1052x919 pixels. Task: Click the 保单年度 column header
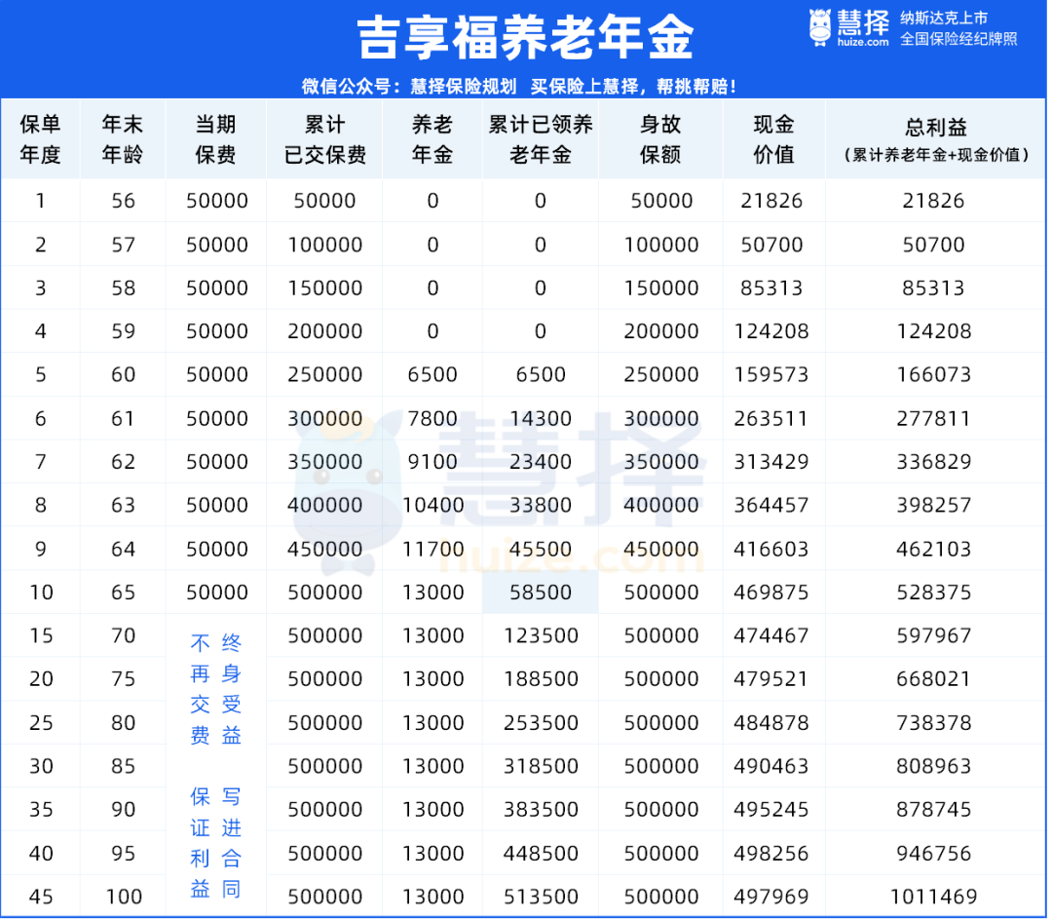42,137
